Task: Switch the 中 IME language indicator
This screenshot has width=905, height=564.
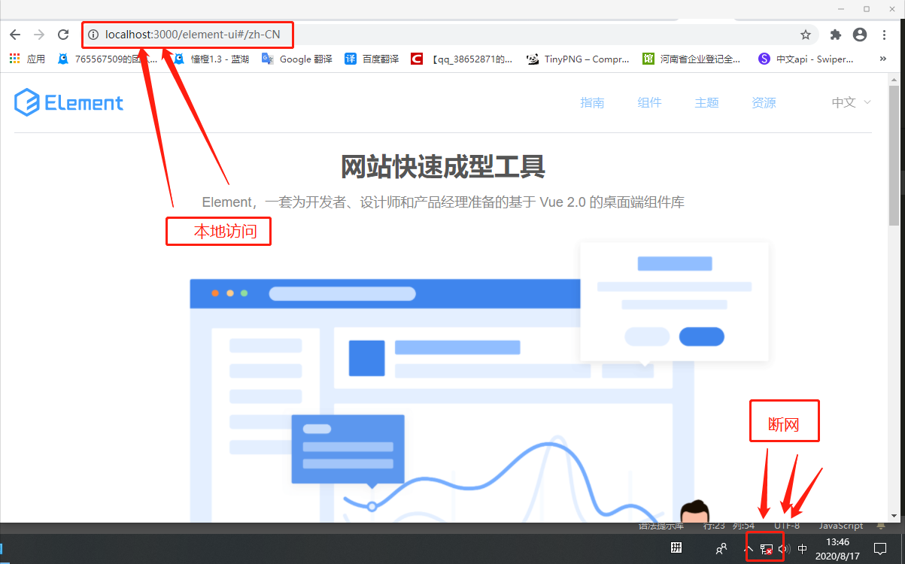Action: (803, 549)
